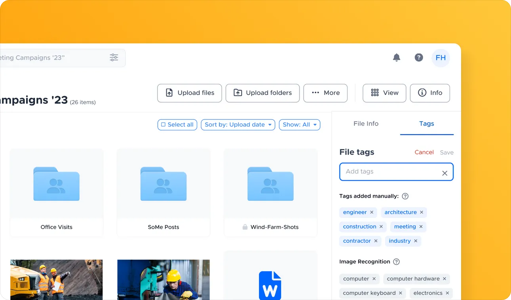Click the industry tag label
Viewport: 511px width, 300px height.
click(400, 241)
